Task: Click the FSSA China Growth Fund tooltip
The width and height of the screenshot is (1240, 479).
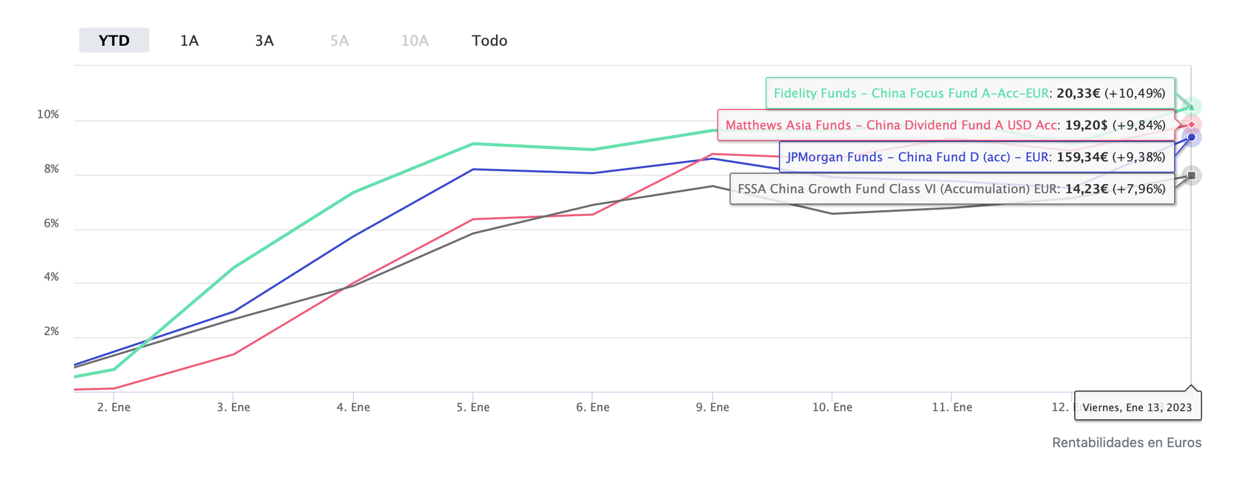Action: click(x=952, y=189)
